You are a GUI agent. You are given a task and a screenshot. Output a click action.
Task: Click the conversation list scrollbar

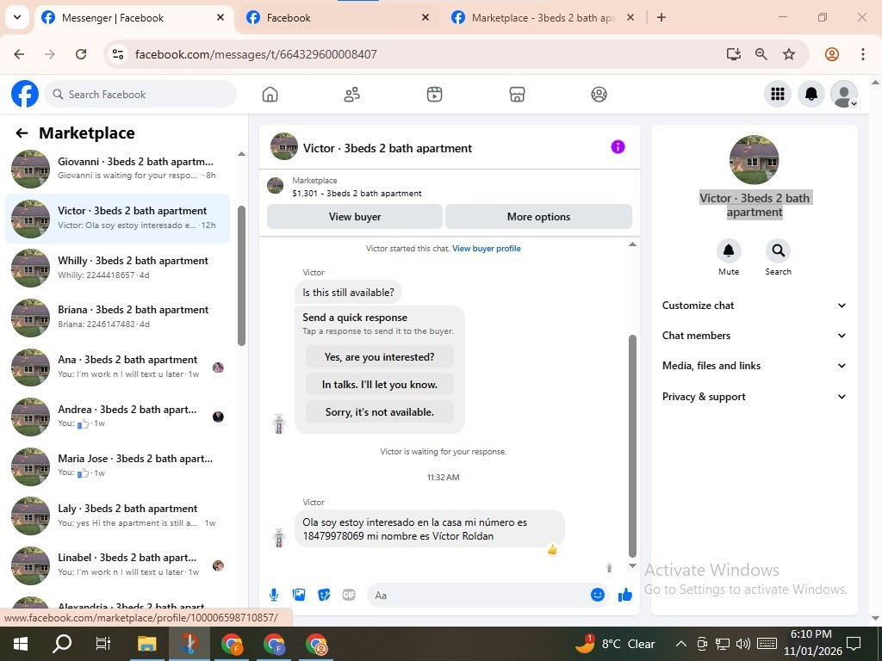click(241, 275)
